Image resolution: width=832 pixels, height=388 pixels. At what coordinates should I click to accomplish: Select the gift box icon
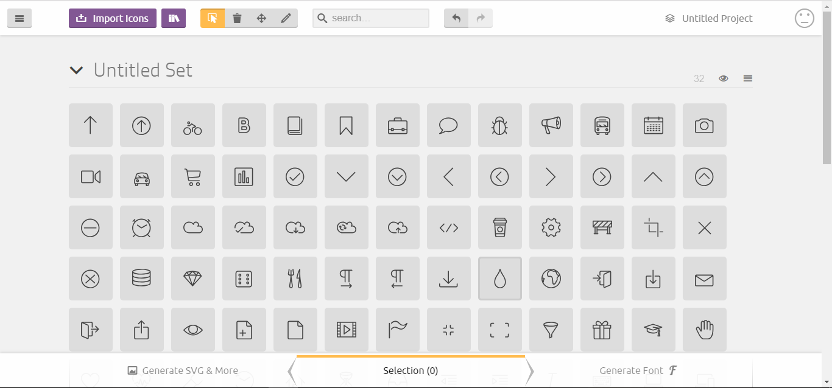tap(602, 330)
